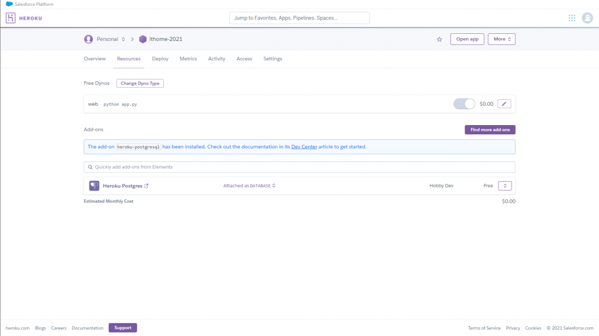The height and width of the screenshot is (336, 599).
Task: Expand Attached as DATABASE dropdown
Action: 249,186
